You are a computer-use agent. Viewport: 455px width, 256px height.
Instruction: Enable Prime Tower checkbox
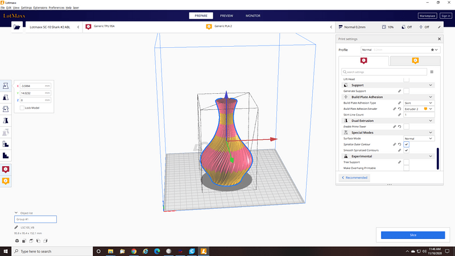(x=406, y=126)
